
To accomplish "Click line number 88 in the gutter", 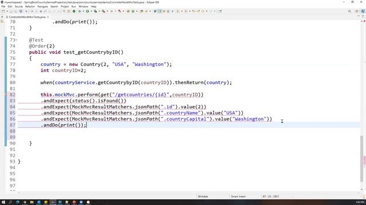I will [x=13, y=131].
